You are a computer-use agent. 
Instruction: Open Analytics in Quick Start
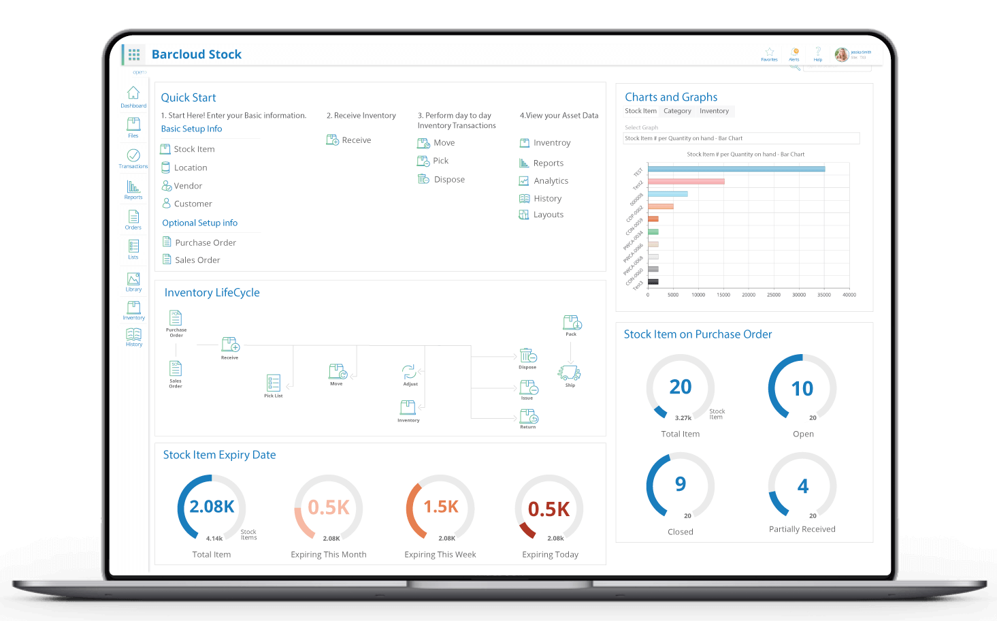coord(543,181)
